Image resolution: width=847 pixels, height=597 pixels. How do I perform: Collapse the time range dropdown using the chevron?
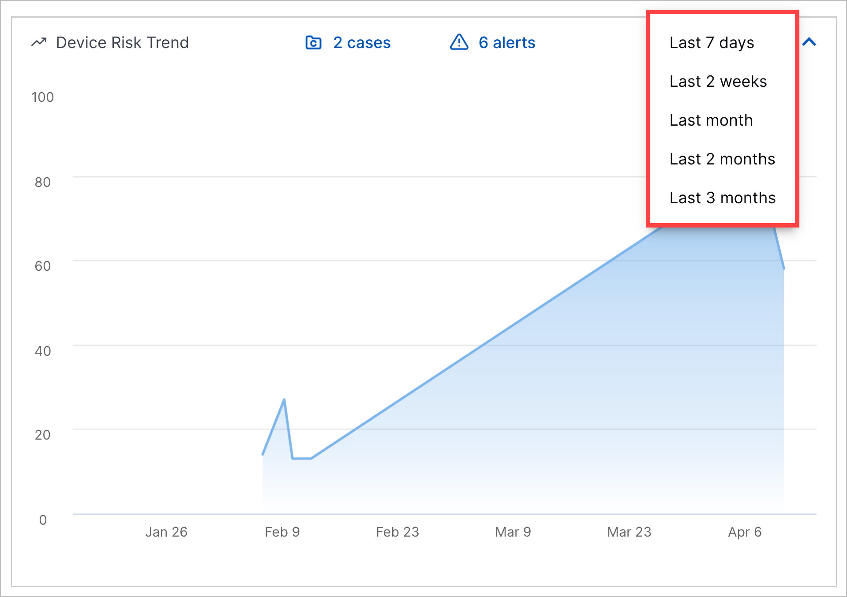point(809,42)
